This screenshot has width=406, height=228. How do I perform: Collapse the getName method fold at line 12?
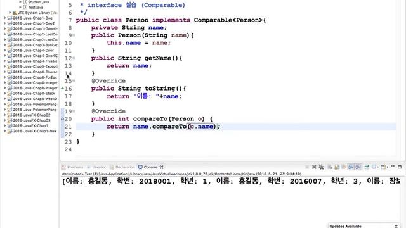[x=74, y=58]
